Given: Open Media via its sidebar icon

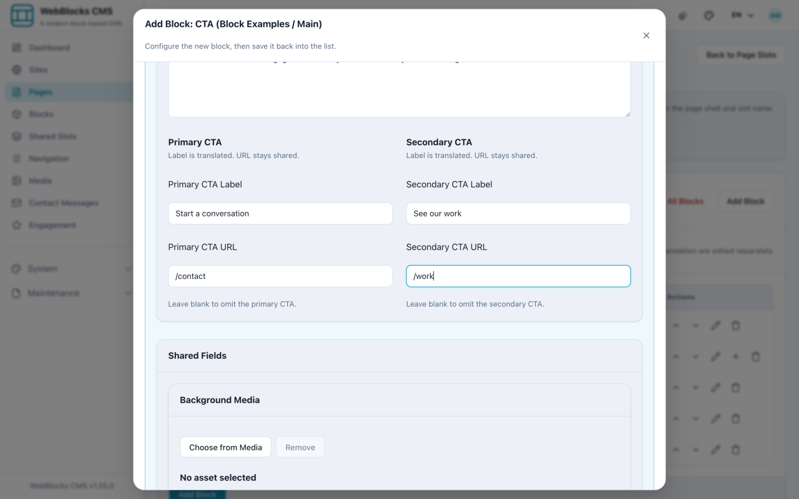Looking at the screenshot, I should (x=17, y=181).
